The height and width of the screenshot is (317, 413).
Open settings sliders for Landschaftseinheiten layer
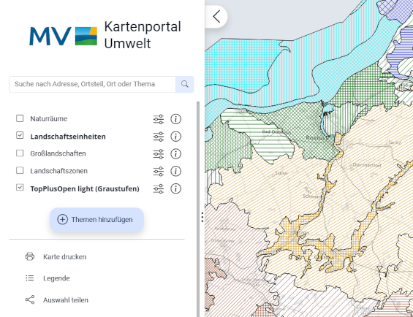(x=159, y=137)
